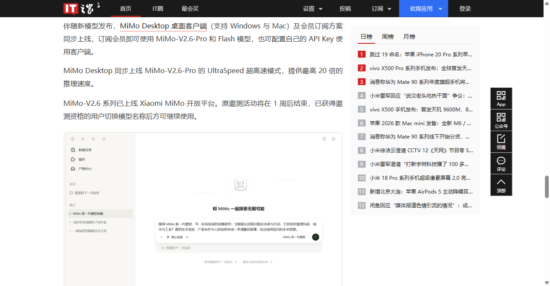550x286 pixels.
Task: Open the IT圈 nav tab
Action: [x=158, y=9]
